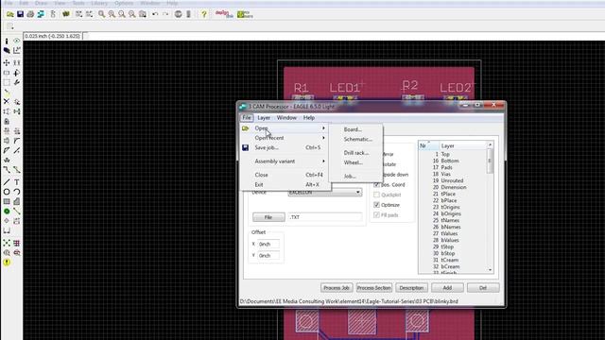
Task: Open the CAM Processor Window menu
Action: click(286, 117)
